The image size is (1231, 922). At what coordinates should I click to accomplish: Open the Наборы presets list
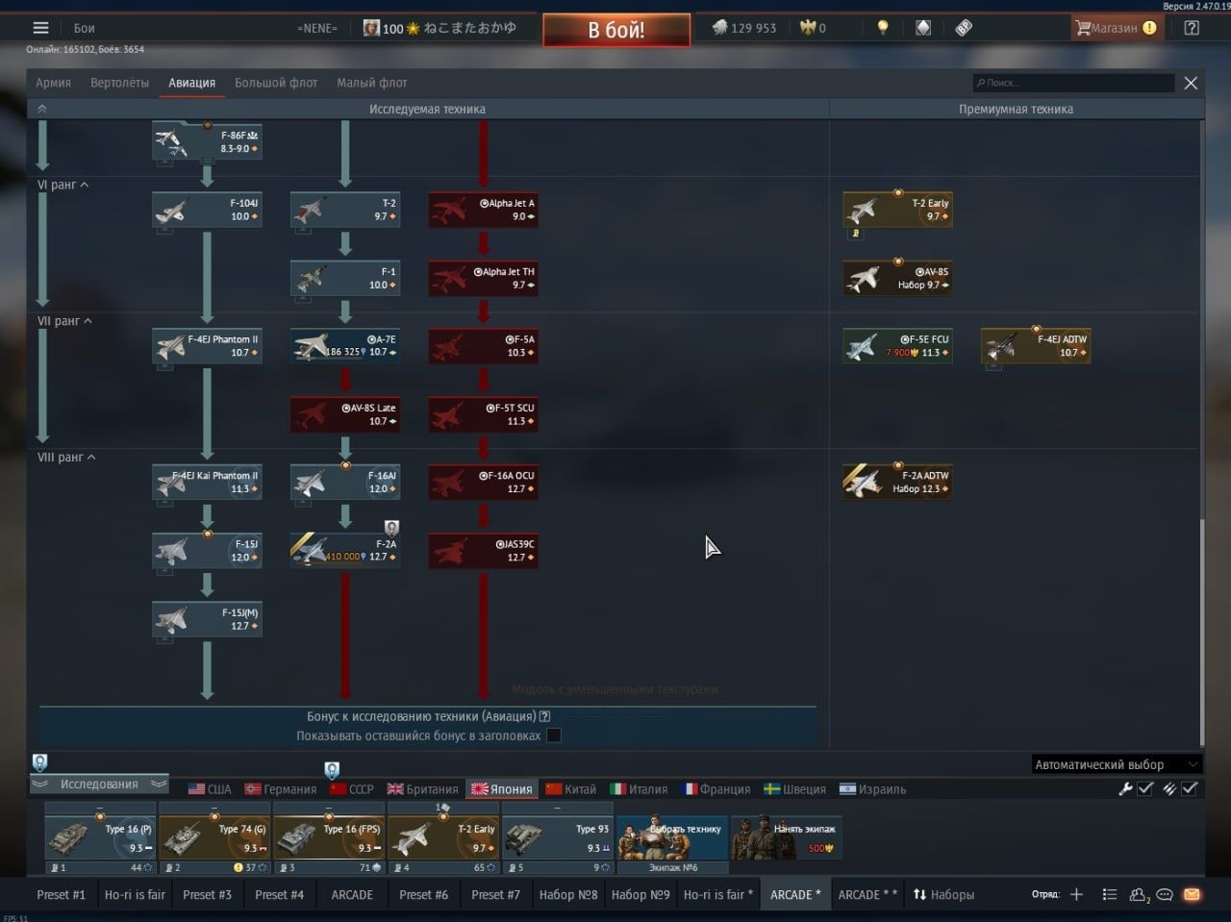point(943,894)
